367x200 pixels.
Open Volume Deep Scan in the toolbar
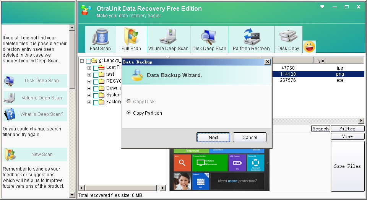pos(168,39)
